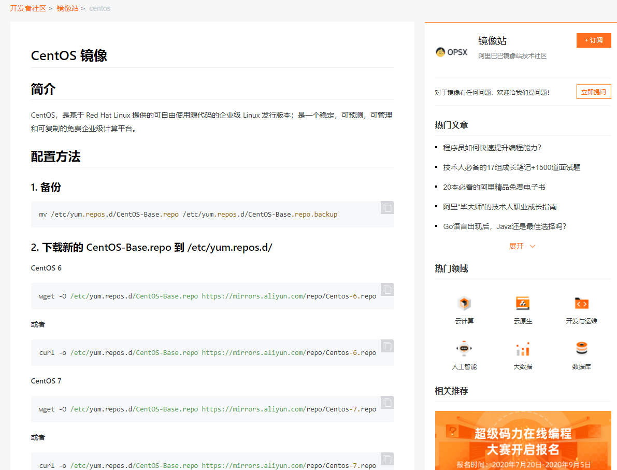Open article 20本必看的阿里精品免费电子书
This screenshot has height=470, width=617.
tap(494, 187)
